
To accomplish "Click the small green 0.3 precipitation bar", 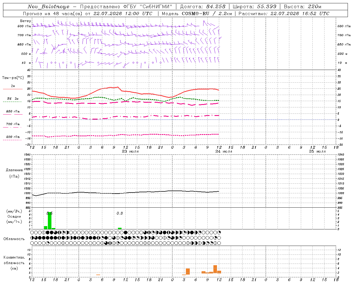I will coord(120,228).
